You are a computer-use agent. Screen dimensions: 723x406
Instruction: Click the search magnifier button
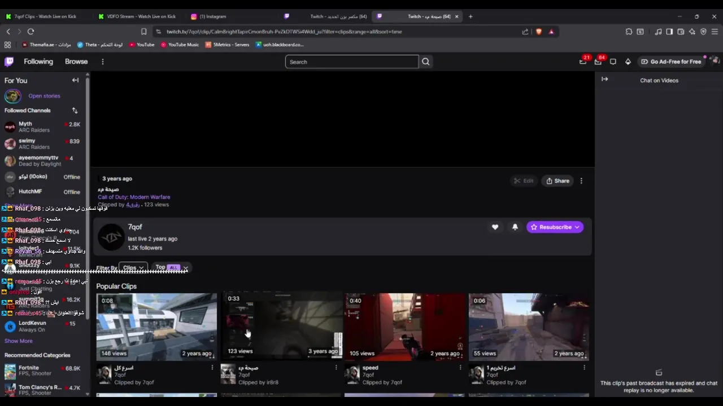pyautogui.click(x=426, y=62)
